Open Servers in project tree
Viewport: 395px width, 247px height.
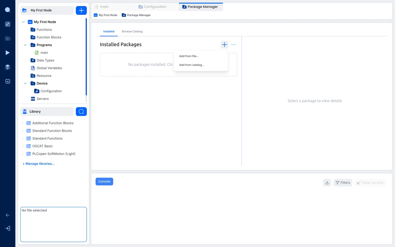[43, 99]
